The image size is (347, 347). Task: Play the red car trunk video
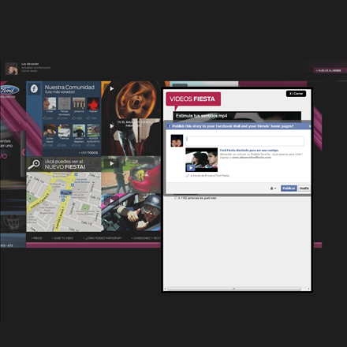coord(111,163)
